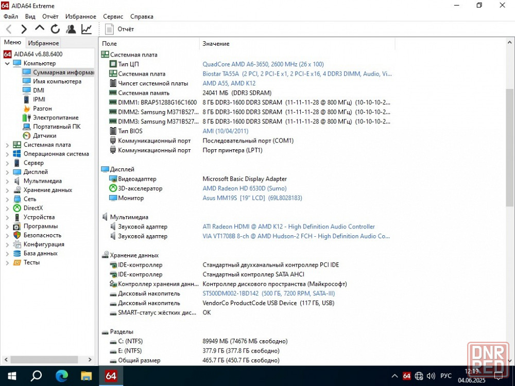Open Датчики gauge icon item
This screenshot has width=515, height=386.
click(27, 135)
